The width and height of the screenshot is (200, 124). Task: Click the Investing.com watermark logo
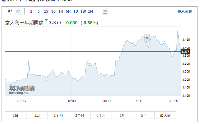click(x=21, y=90)
